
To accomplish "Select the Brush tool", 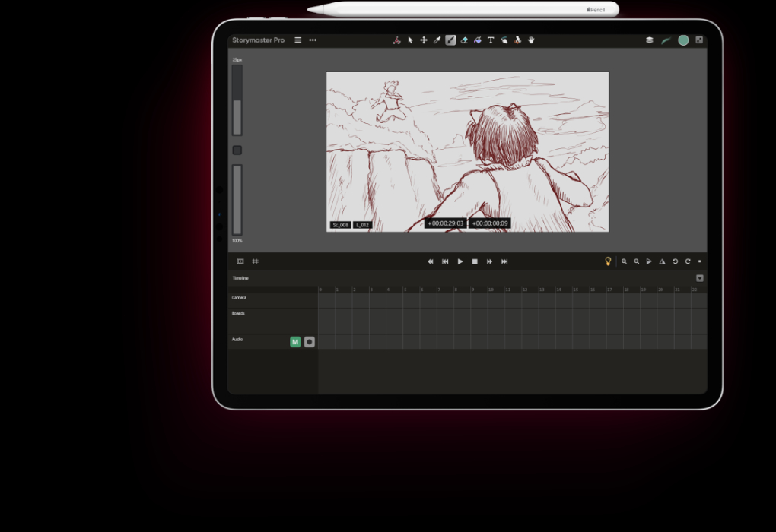I will 450,40.
